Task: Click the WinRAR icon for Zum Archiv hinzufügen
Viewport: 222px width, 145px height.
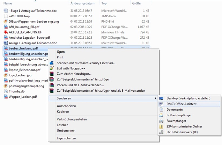Action: coord(52,74)
